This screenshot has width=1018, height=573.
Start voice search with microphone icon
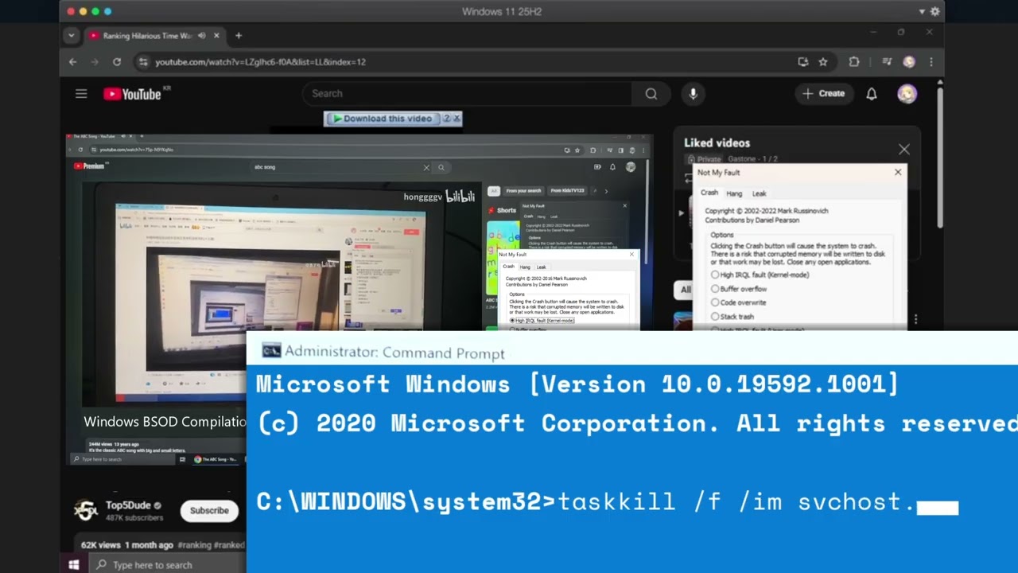pos(693,94)
